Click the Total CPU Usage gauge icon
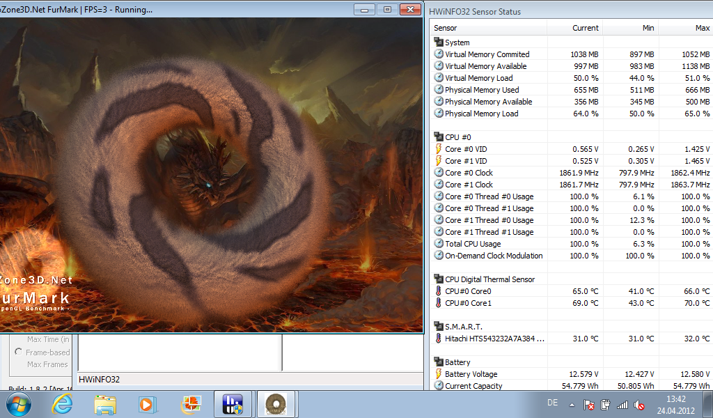This screenshot has height=418, width=713. [x=439, y=243]
